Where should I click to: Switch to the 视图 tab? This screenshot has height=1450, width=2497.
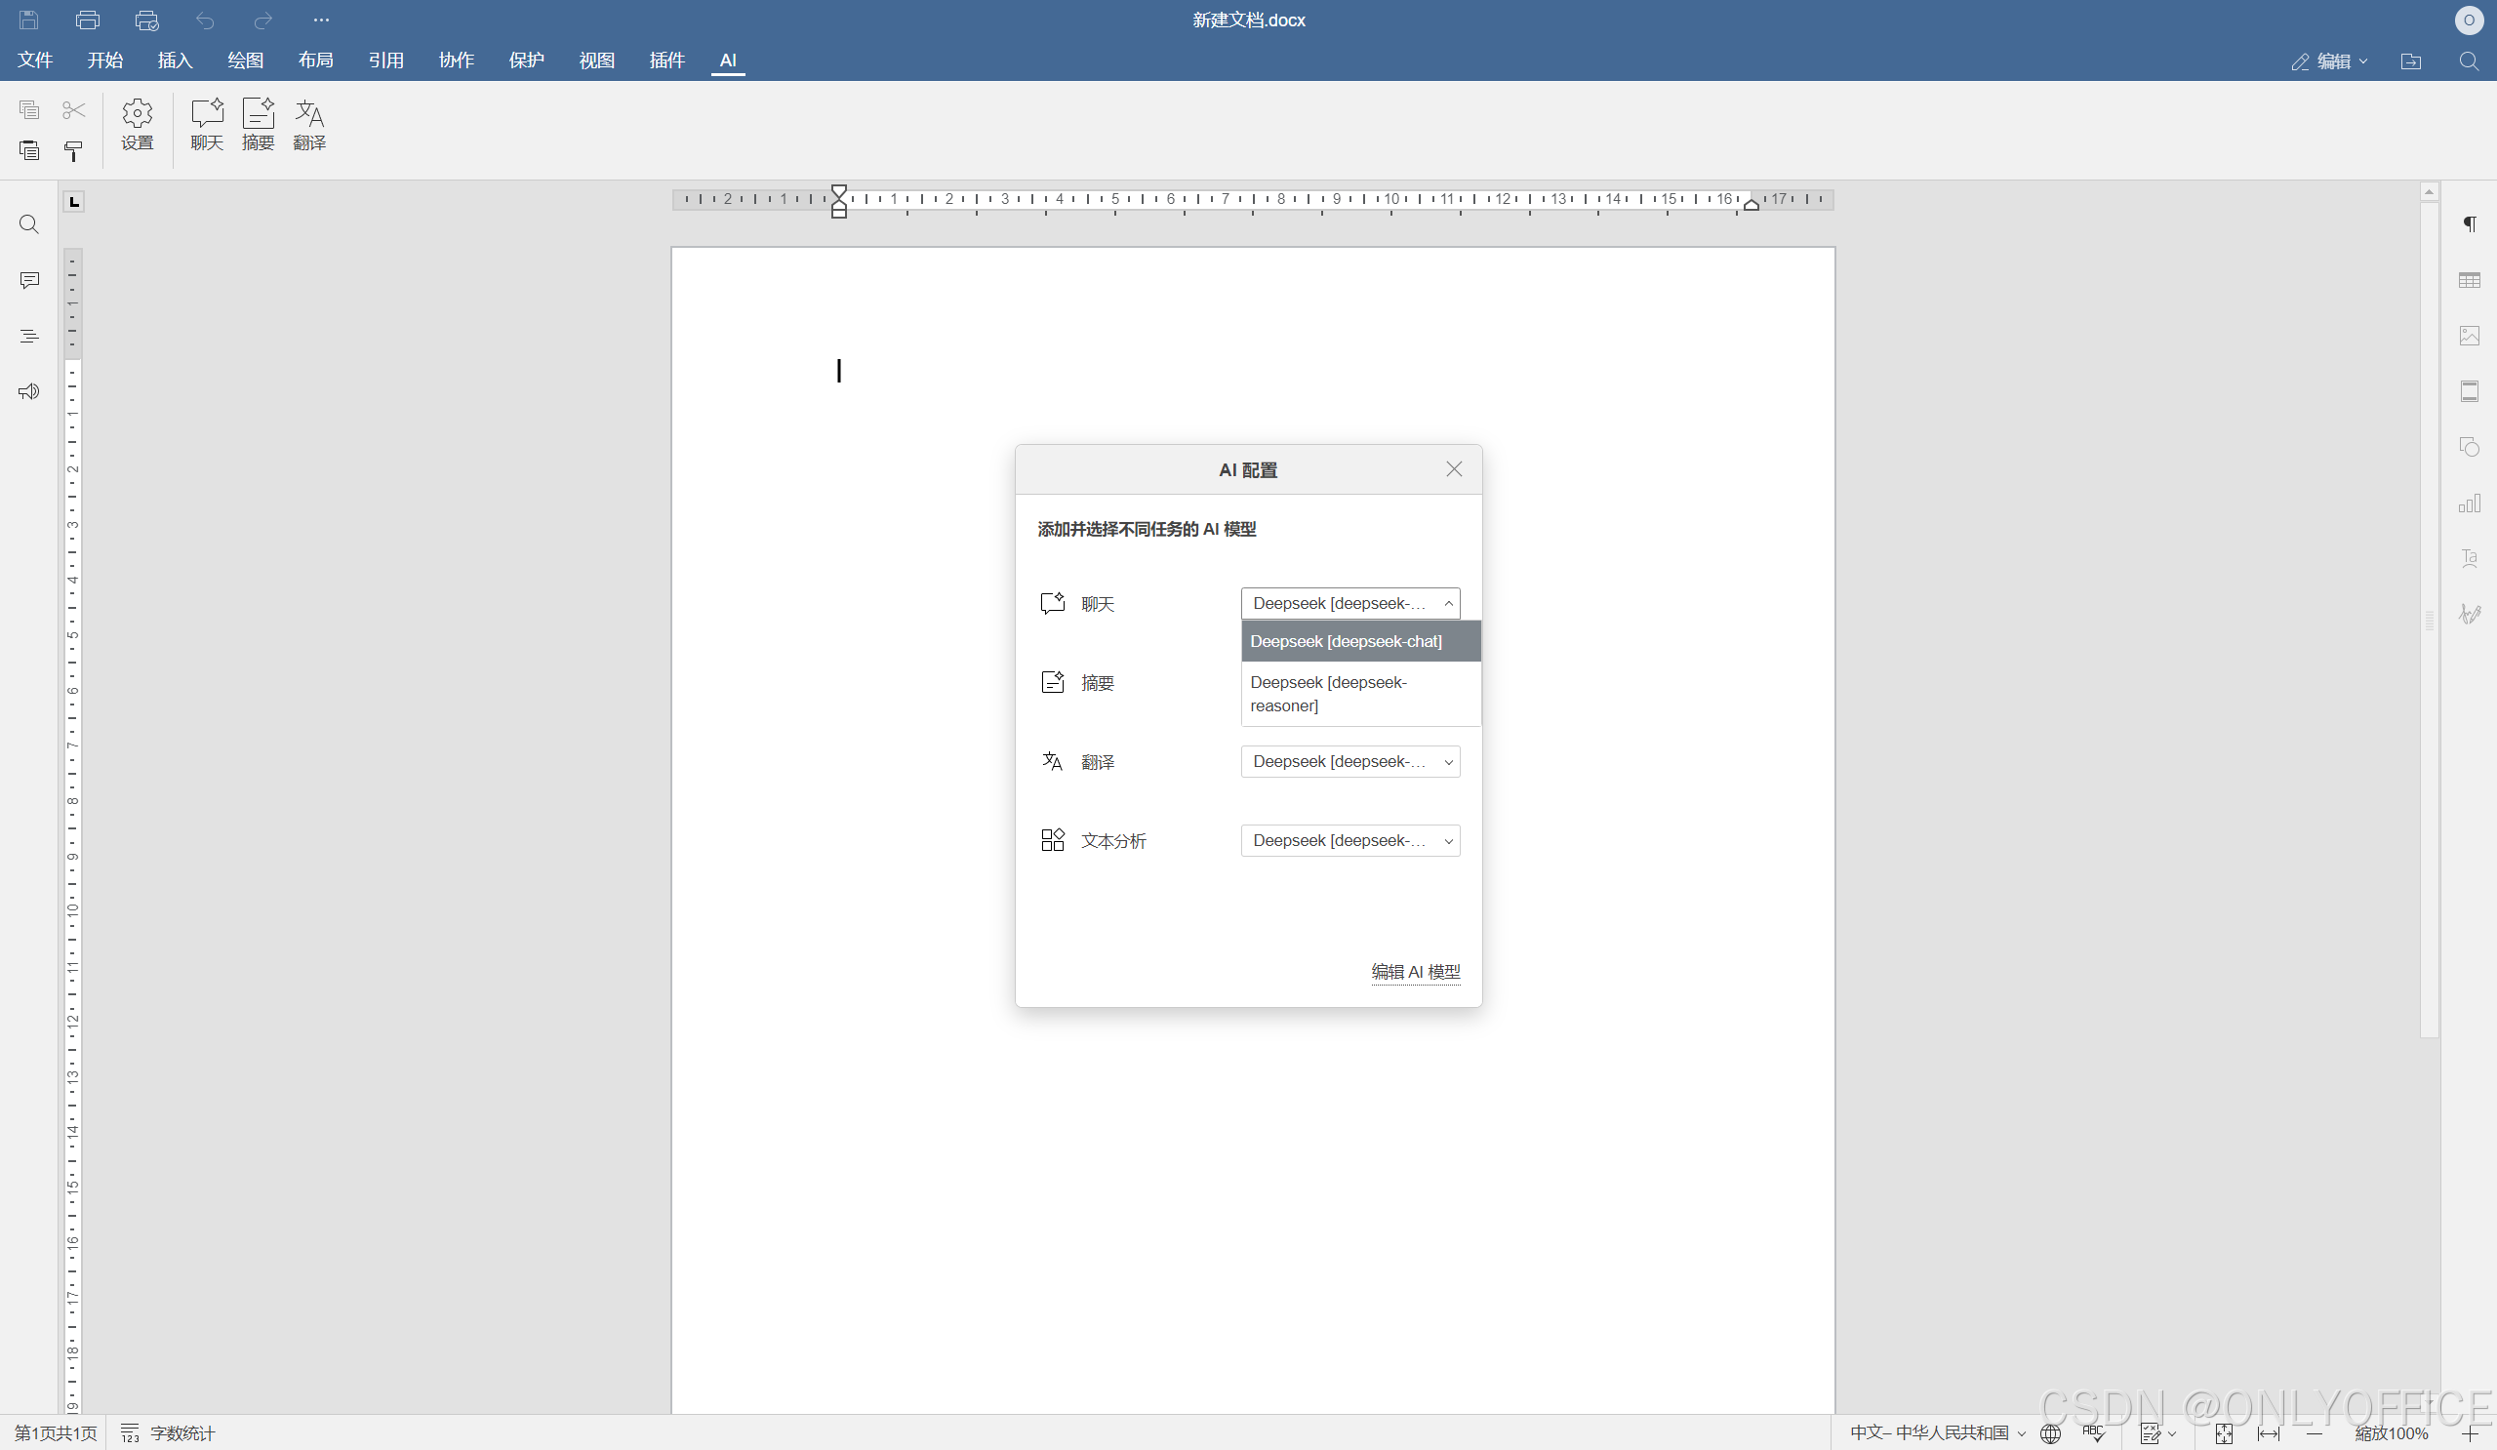[596, 60]
